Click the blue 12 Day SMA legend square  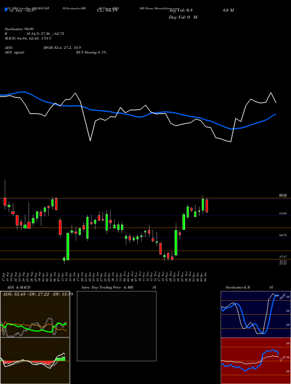coord(6,9)
